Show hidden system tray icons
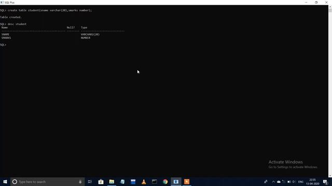The width and height of the screenshot is (332, 186). pos(273,181)
